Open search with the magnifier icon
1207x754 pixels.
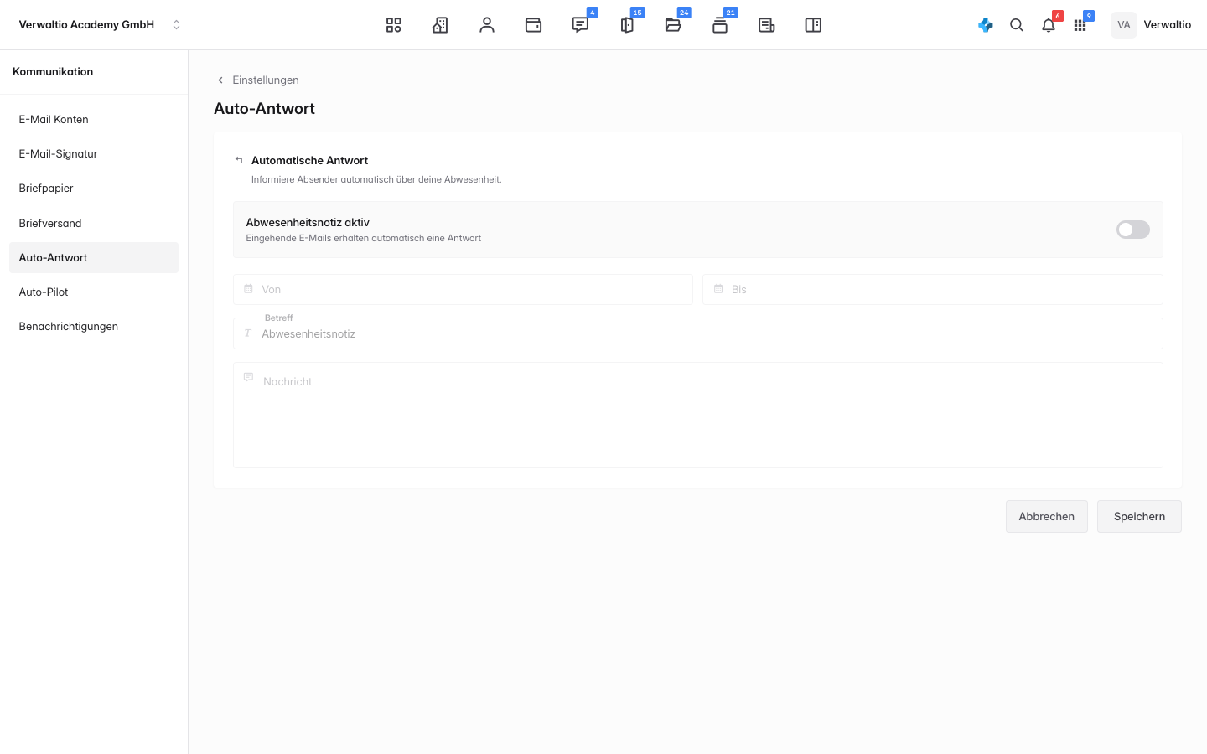(1017, 25)
